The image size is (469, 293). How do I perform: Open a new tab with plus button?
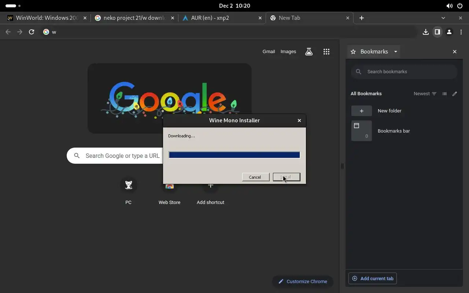(362, 18)
